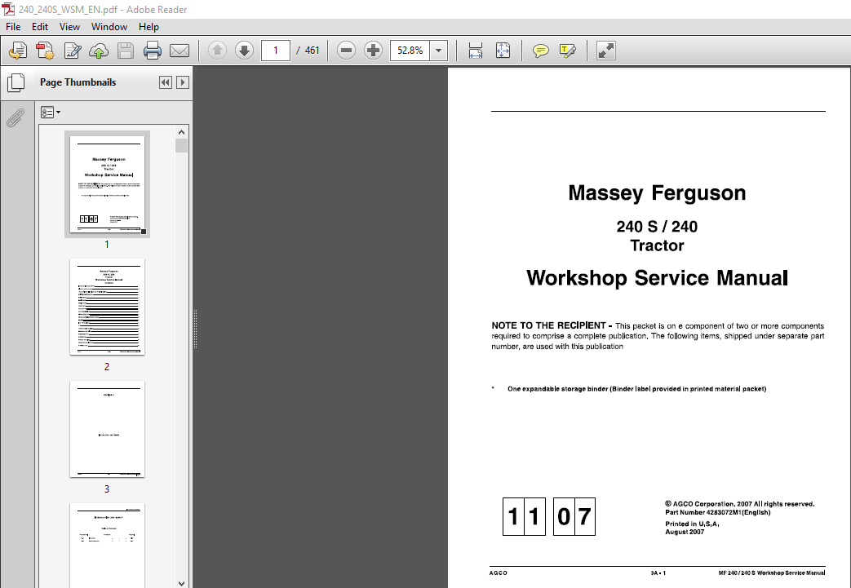Click 'NOTE TO THE RECIPIENT' text
Image resolution: width=851 pixels, height=588 pixels.
pyautogui.click(x=548, y=325)
